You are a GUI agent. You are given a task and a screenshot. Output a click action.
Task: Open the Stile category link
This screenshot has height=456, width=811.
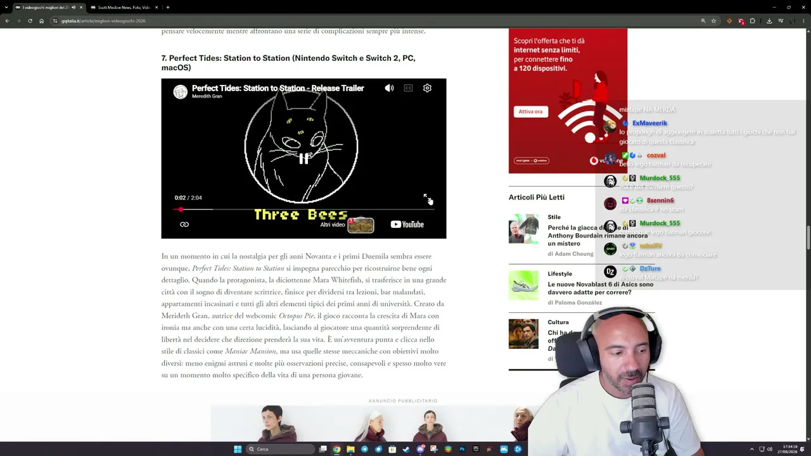554,217
